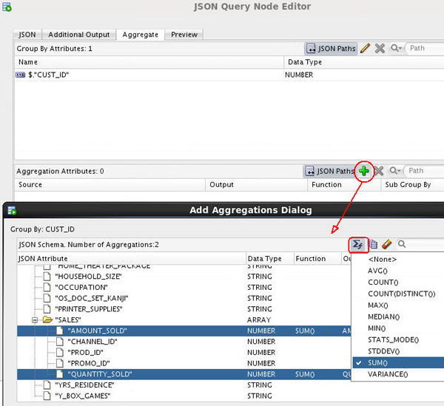444x406 pixels.
Task: Click the dialog icon in Add Aggregations title bar
Action: click(x=12, y=211)
